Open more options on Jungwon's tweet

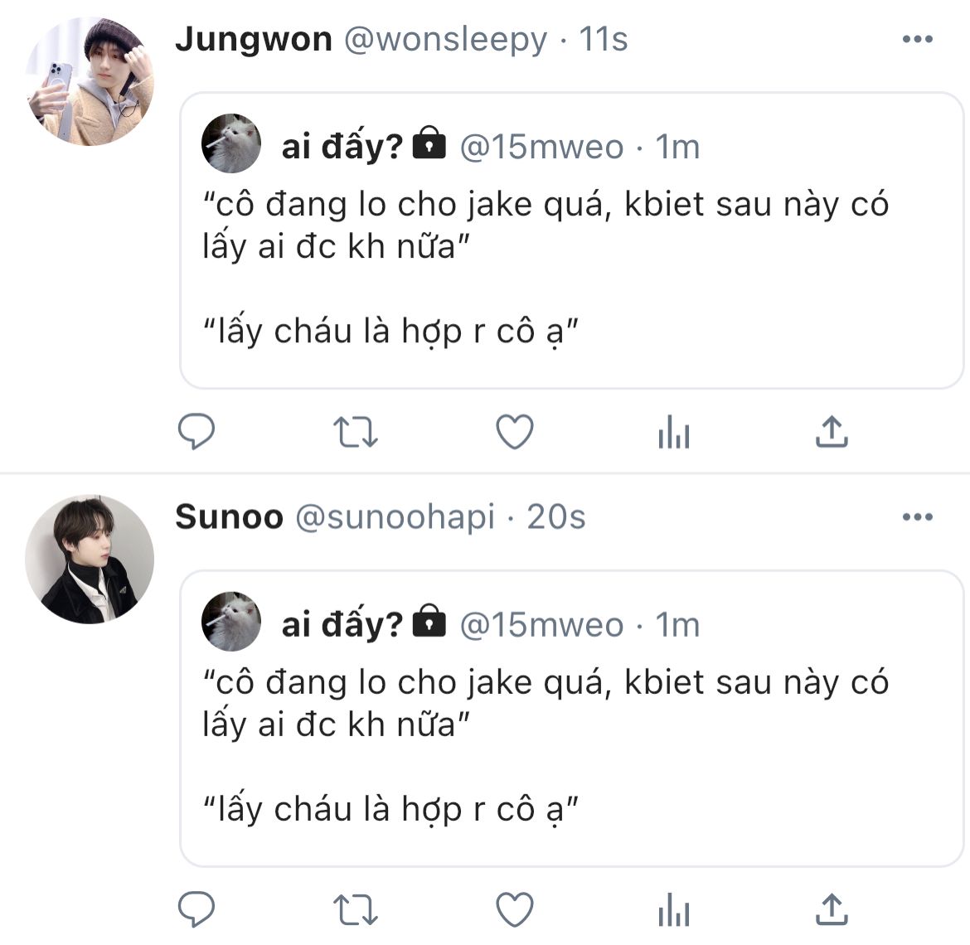(x=917, y=39)
